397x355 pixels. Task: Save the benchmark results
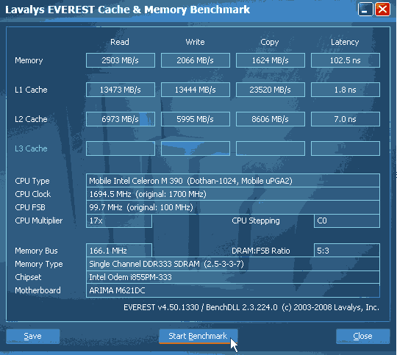pos(33,336)
